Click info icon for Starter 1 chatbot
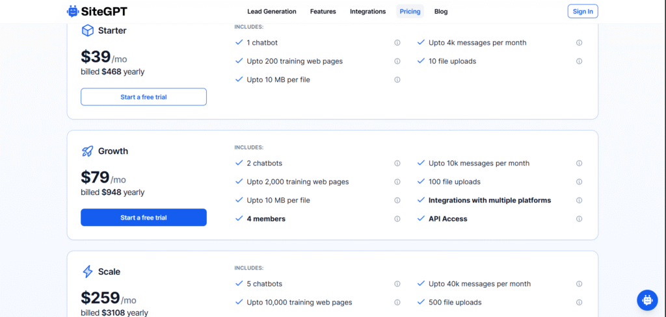The image size is (666, 317). (x=397, y=42)
